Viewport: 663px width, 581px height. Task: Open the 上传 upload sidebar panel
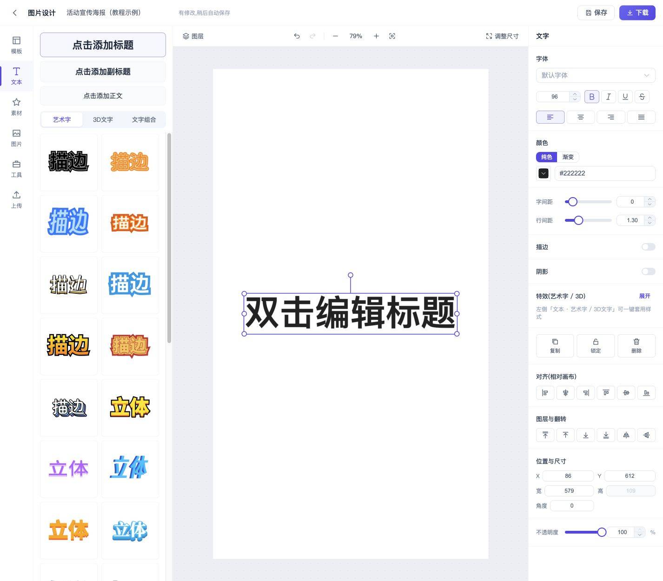16,199
